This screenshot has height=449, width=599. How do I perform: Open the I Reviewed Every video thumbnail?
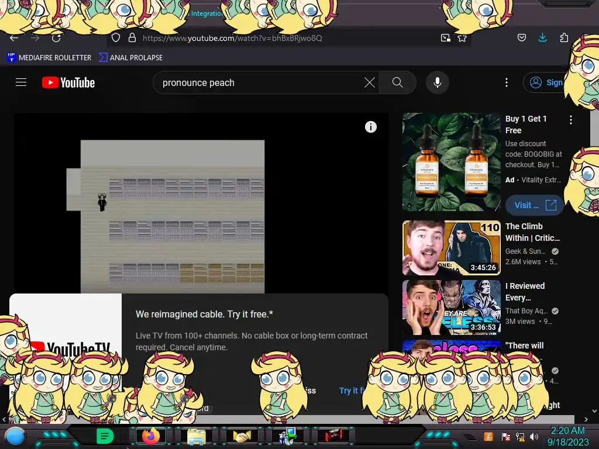click(451, 308)
